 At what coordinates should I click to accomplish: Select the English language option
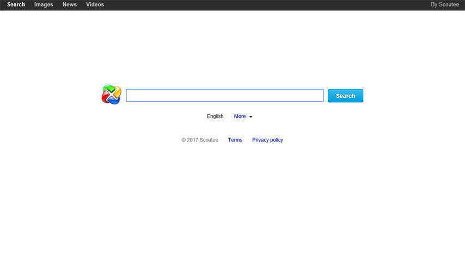pyautogui.click(x=215, y=116)
